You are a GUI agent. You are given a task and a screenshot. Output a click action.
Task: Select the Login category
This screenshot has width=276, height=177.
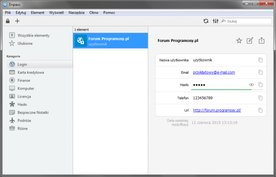[40, 64]
